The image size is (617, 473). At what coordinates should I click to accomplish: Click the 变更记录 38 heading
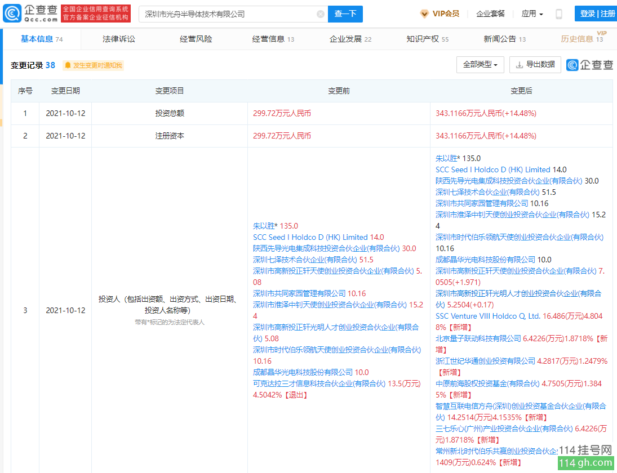[x=33, y=65]
